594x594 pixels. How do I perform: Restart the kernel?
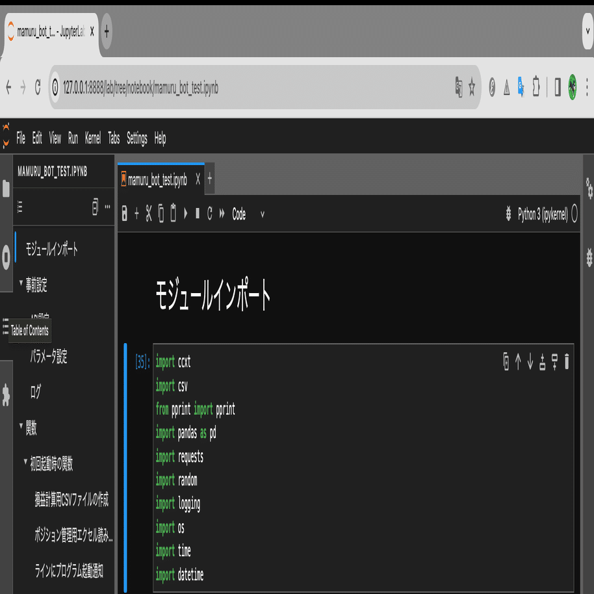pyautogui.click(x=209, y=214)
